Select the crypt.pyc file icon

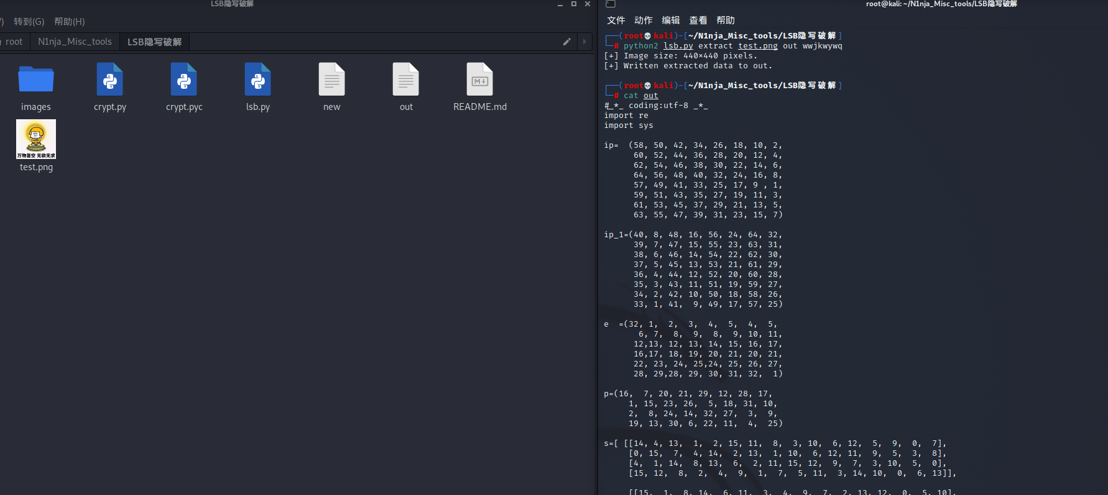pyautogui.click(x=184, y=79)
